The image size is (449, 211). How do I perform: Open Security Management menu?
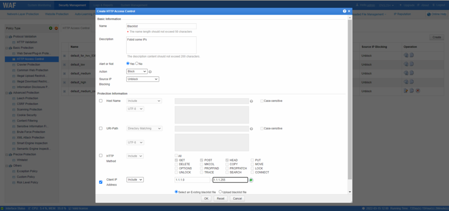pos(72,5)
